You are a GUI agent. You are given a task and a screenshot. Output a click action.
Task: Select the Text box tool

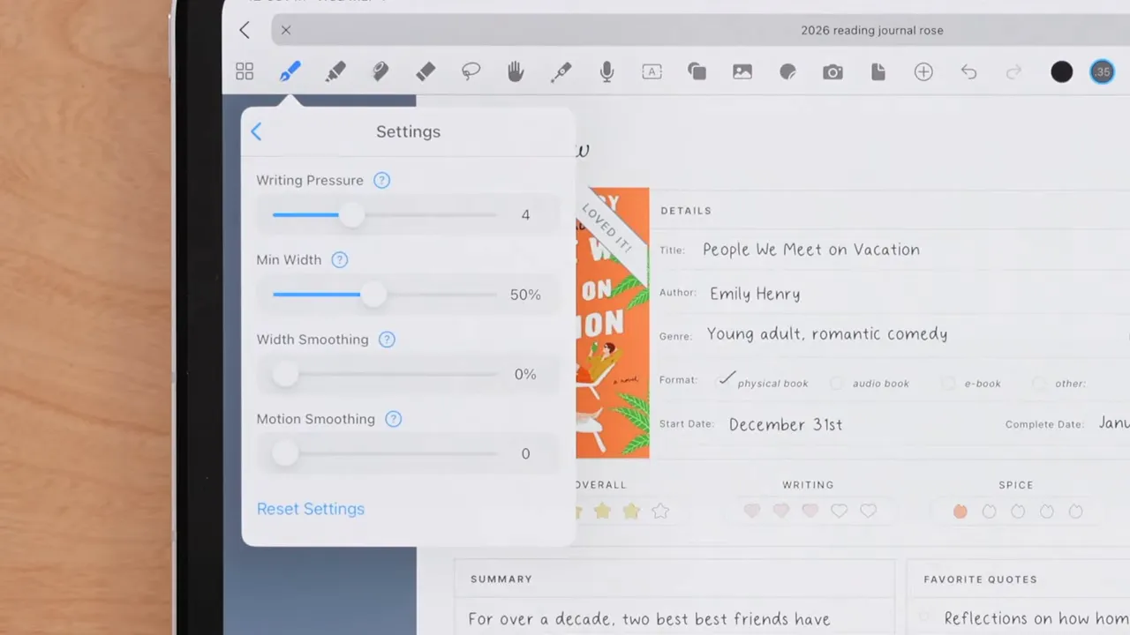652,72
